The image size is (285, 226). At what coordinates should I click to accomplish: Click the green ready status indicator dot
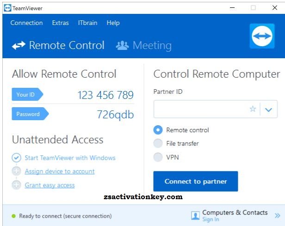pyautogui.click(x=13, y=216)
